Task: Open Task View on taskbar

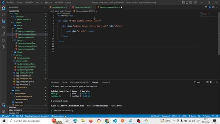Action: click(67, 121)
